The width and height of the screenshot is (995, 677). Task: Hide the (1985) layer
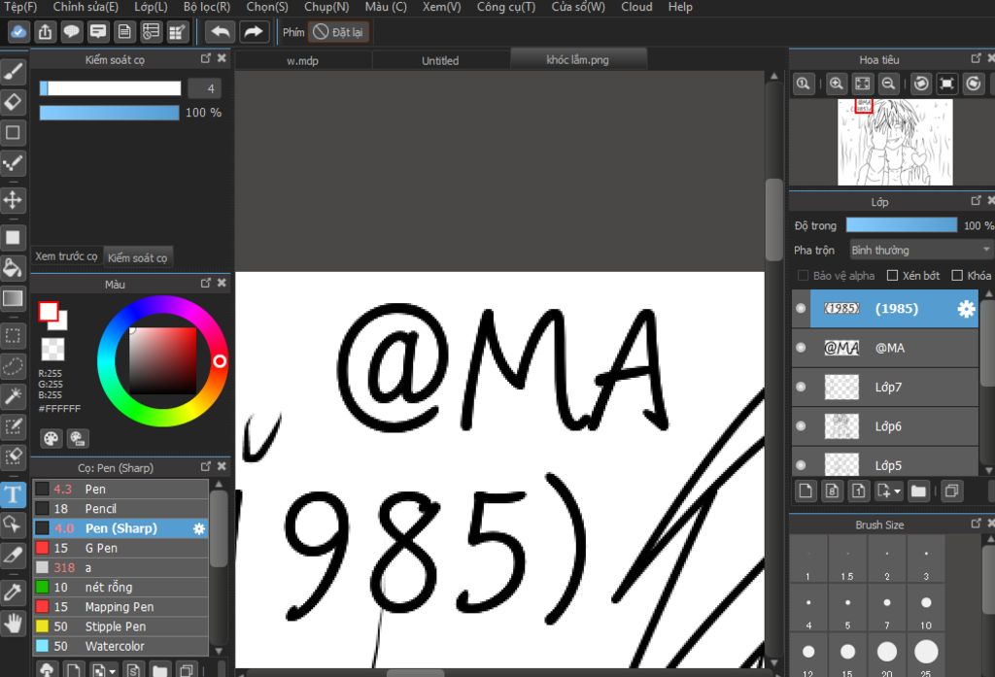pyautogui.click(x=801, y=308)
